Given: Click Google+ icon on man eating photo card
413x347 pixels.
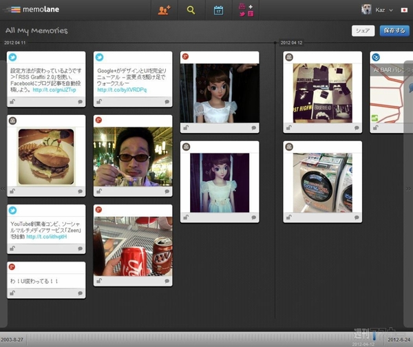Looking at the screenshot, I should [x=99, y=120].
